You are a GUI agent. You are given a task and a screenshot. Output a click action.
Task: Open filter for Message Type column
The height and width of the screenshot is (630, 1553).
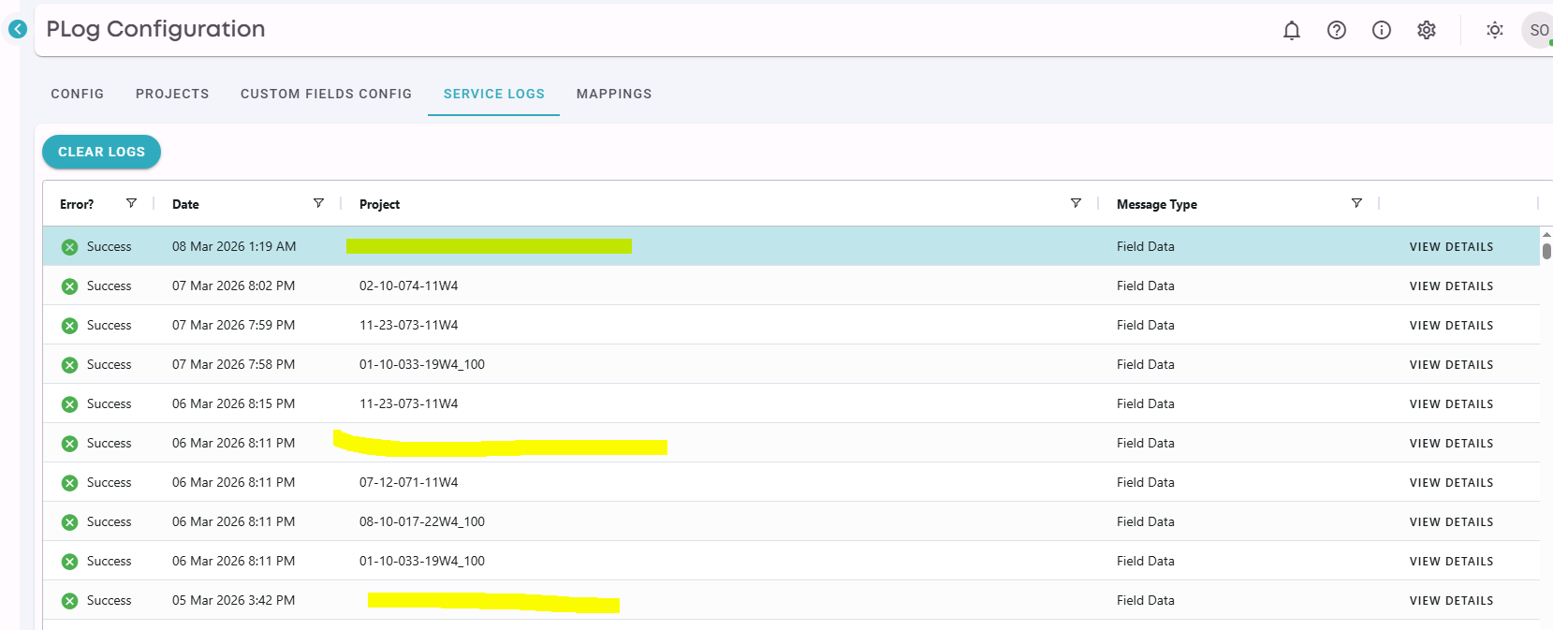pos(1356,203)
